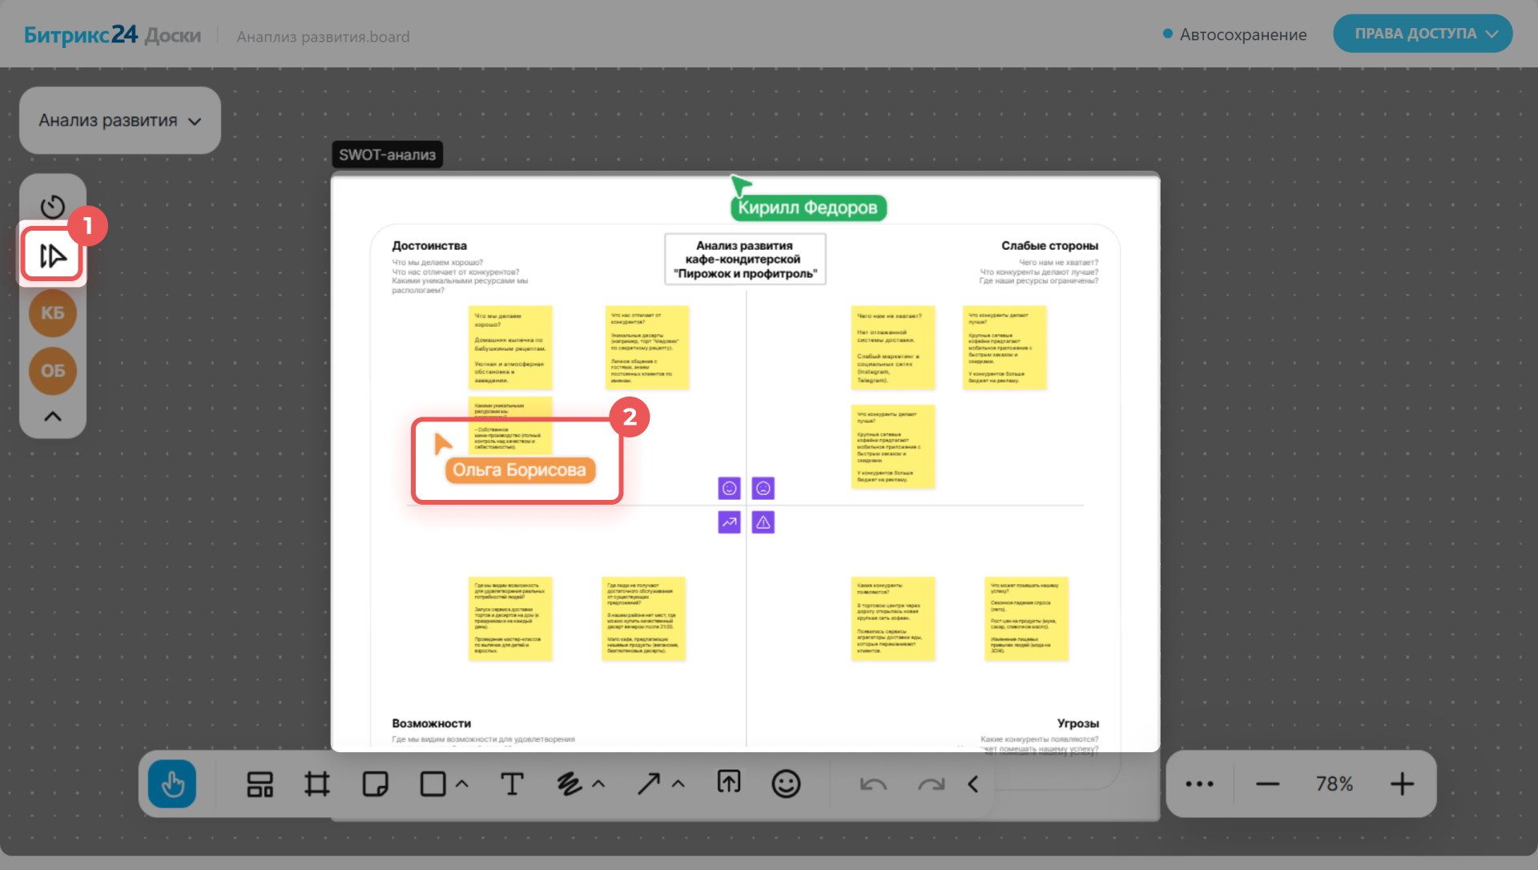Expand the pen tool options chevron
This screenshot has width=1538, height=870.
(x=598, y=784)
